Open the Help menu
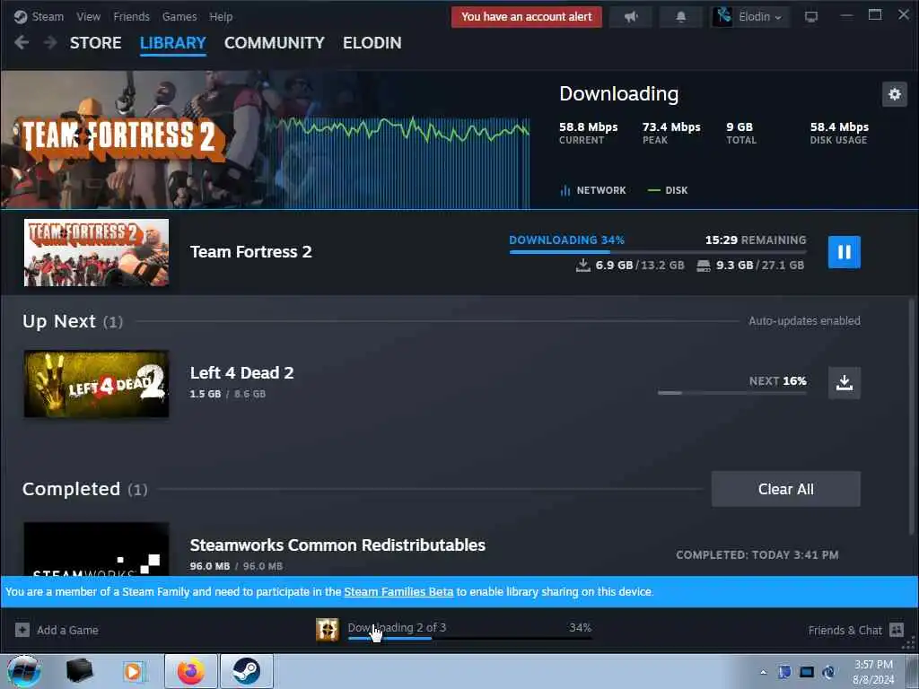Viewport: 919px width, 689px height. point(221,16)
